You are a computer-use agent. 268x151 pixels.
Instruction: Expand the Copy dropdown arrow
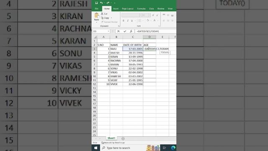[111, 18]
